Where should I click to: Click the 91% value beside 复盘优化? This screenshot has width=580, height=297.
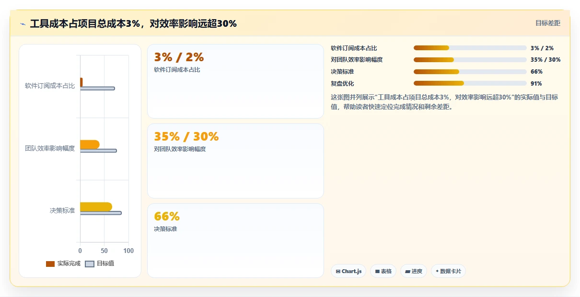(x=536, y=83)
